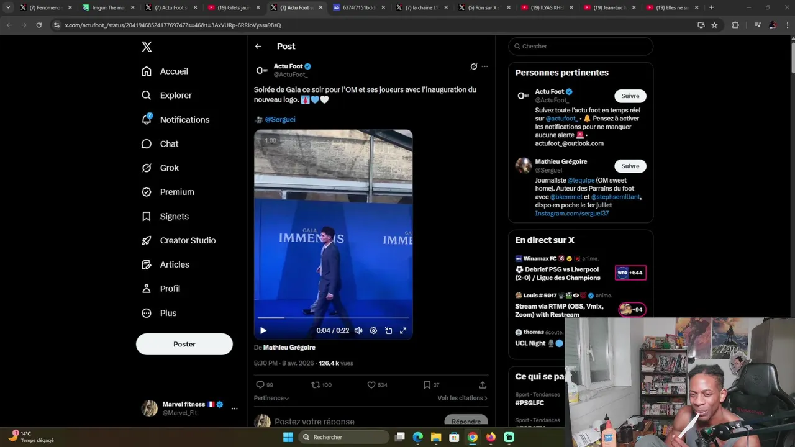Seek on the video progress bar
The width and height of the screenshot is (795, 447).
[334, 318]
